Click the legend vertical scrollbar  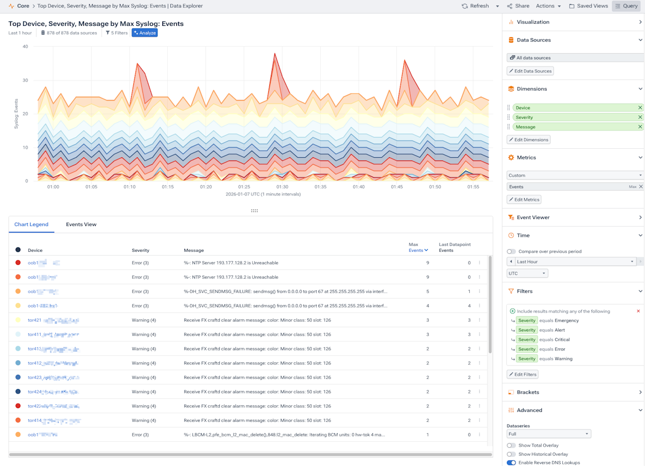pyautogui.click(x=490, y=304)
